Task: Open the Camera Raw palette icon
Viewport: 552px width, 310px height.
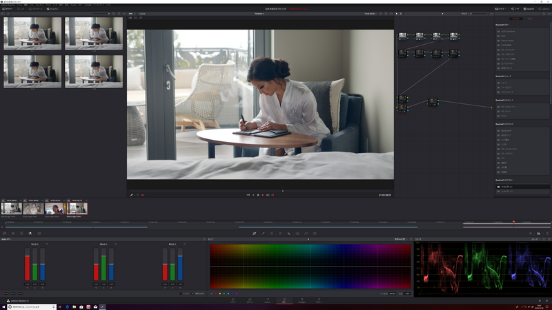Action: point(5,234)
